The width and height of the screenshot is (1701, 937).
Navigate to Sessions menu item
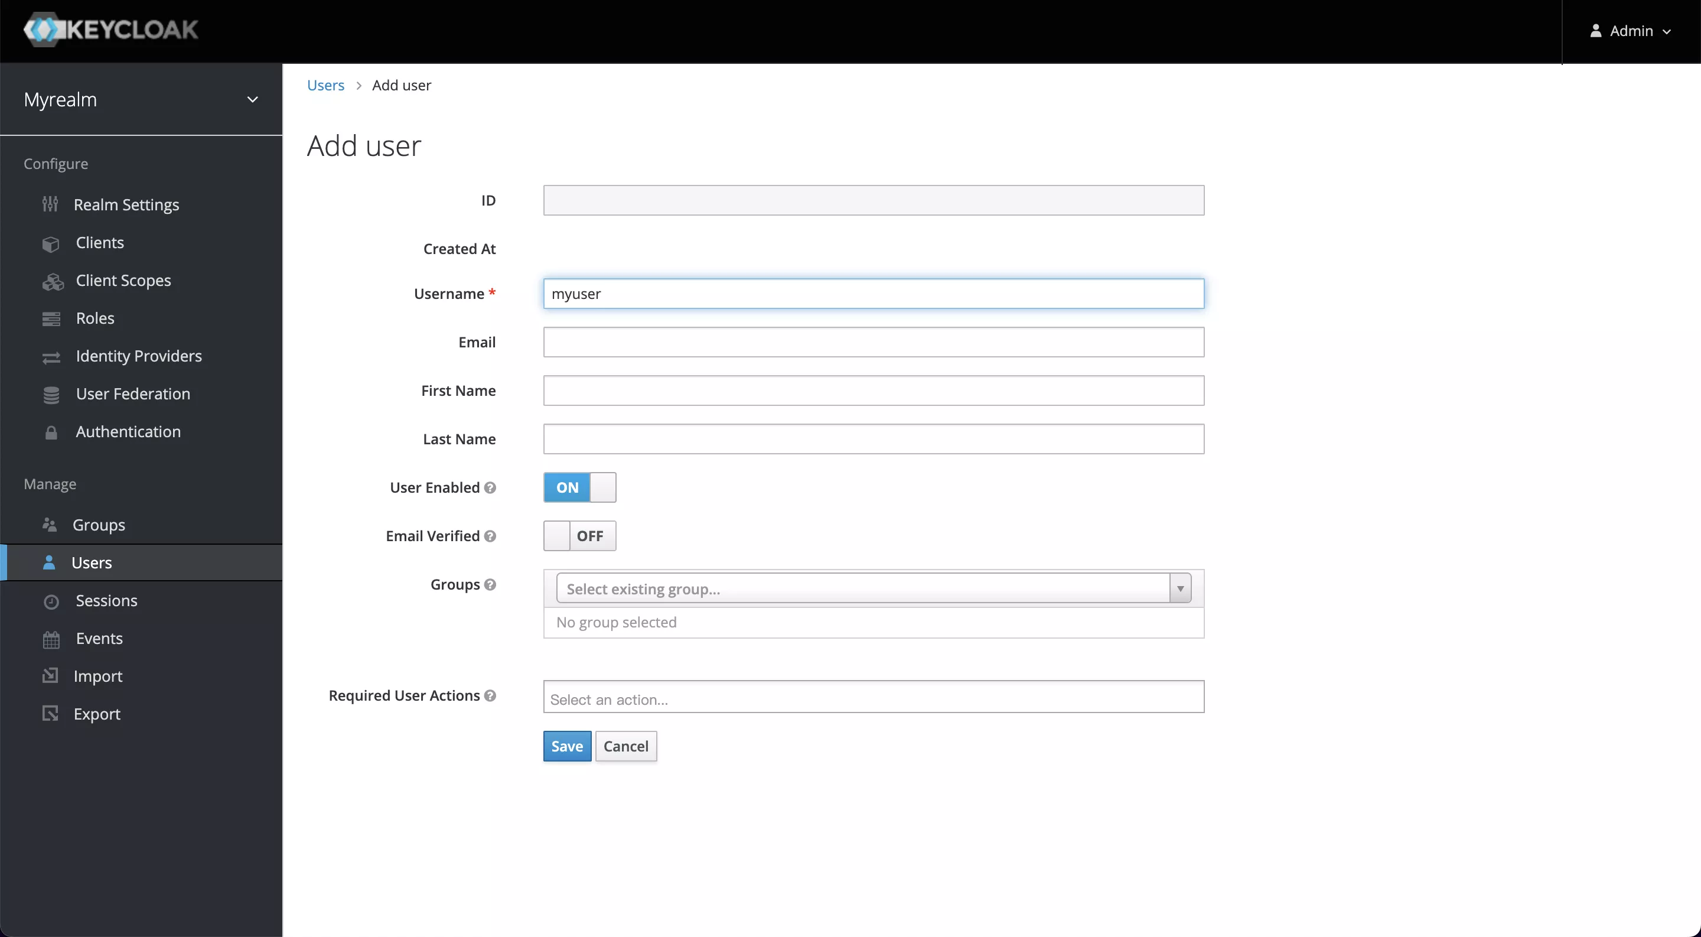[x=106, y=600]
